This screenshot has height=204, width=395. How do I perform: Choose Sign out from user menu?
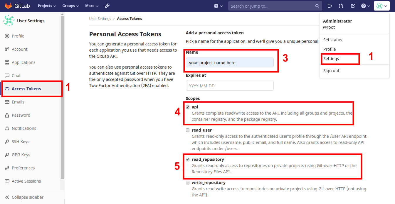point(331,71)
